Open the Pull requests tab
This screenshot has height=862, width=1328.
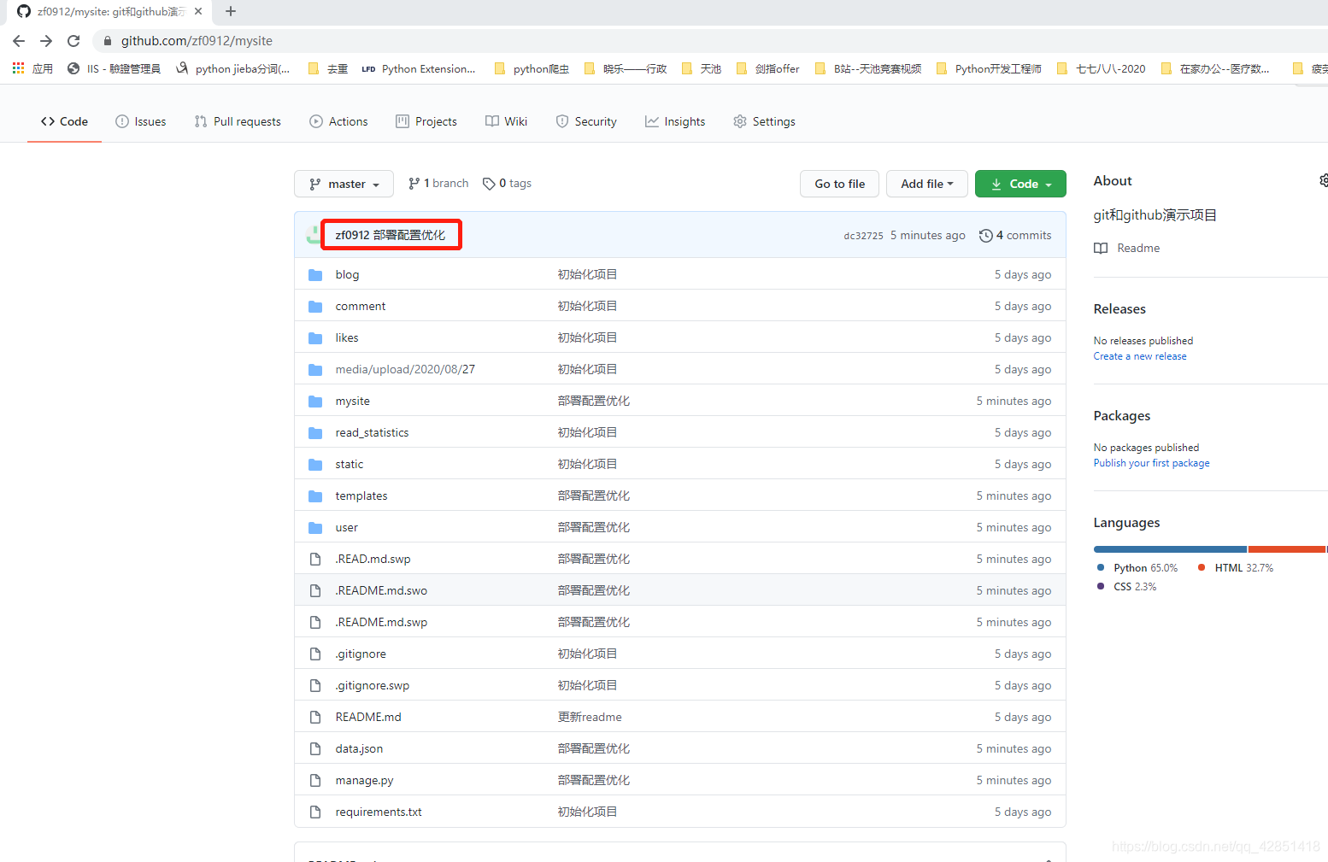coord(238,121)
